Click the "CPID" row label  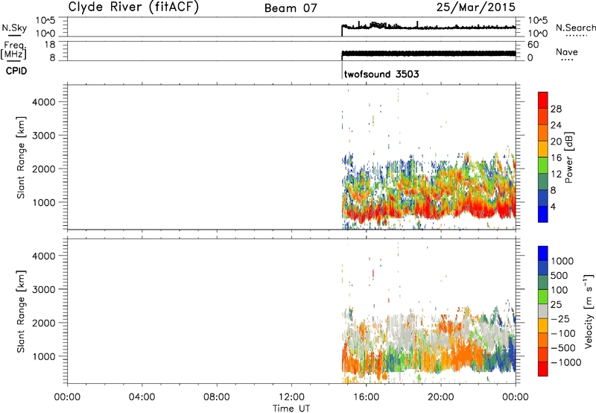pos(16,71)
